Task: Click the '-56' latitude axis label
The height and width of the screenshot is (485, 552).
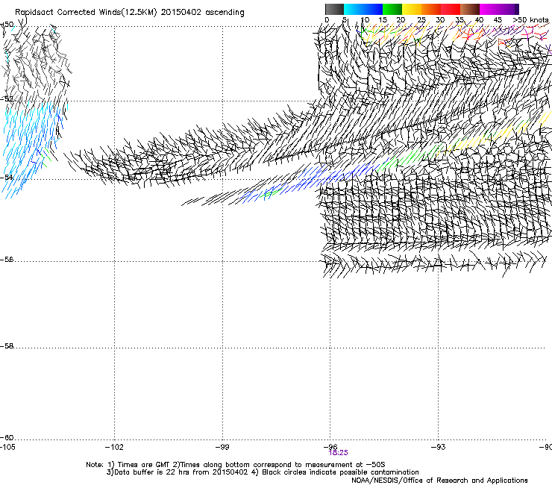Action: pyautogui.click(x=7, y=260)
